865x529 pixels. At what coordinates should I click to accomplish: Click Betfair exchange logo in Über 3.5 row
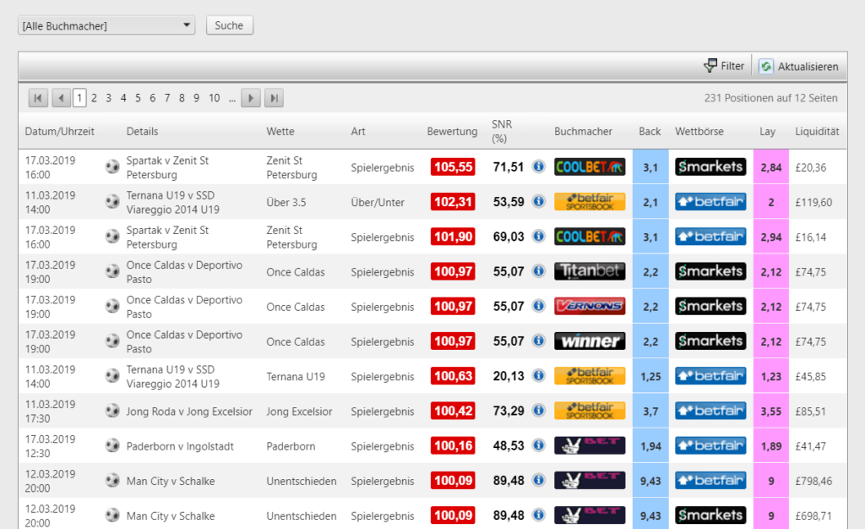point(710,201)
